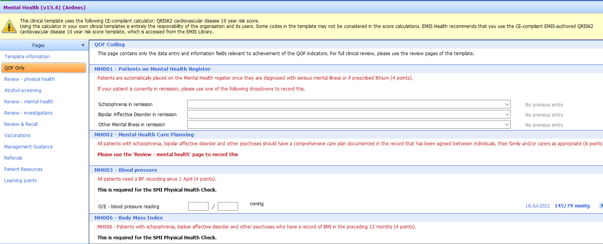Viewport: 603px width, 244px height.
Task: Open the Alcohol screening page
Action: pyautogui.click(x=23, y=90)
